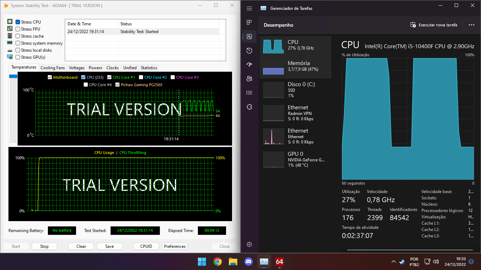Click the Task Manager taskbar icon
The height and width of the screenshot is (270, 481).
(264, 262)
